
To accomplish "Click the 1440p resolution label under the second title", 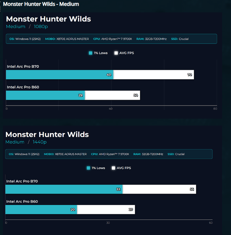I will tap(40, 142).
